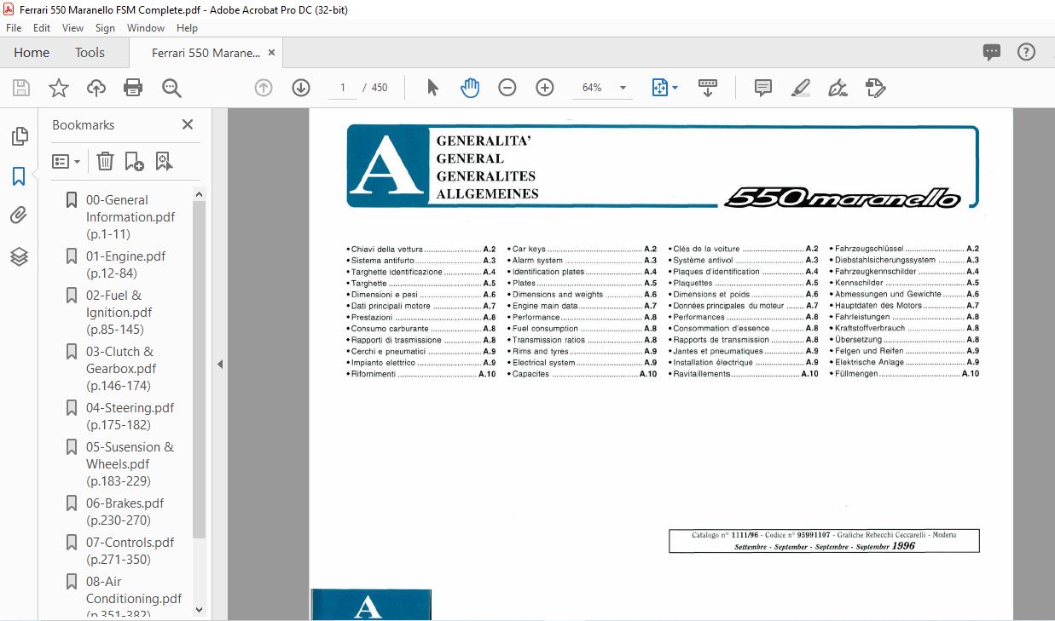Screen dimensions: 1055x621
Task: Open bookmark 05-Susension & Wheels.pdf
Action: point(130,463)
